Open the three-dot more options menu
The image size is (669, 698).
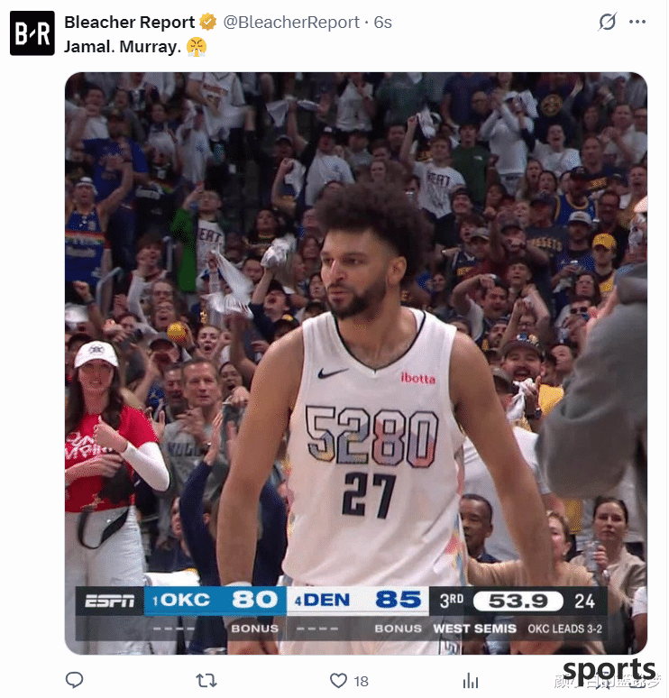click(x=637, y=22)
